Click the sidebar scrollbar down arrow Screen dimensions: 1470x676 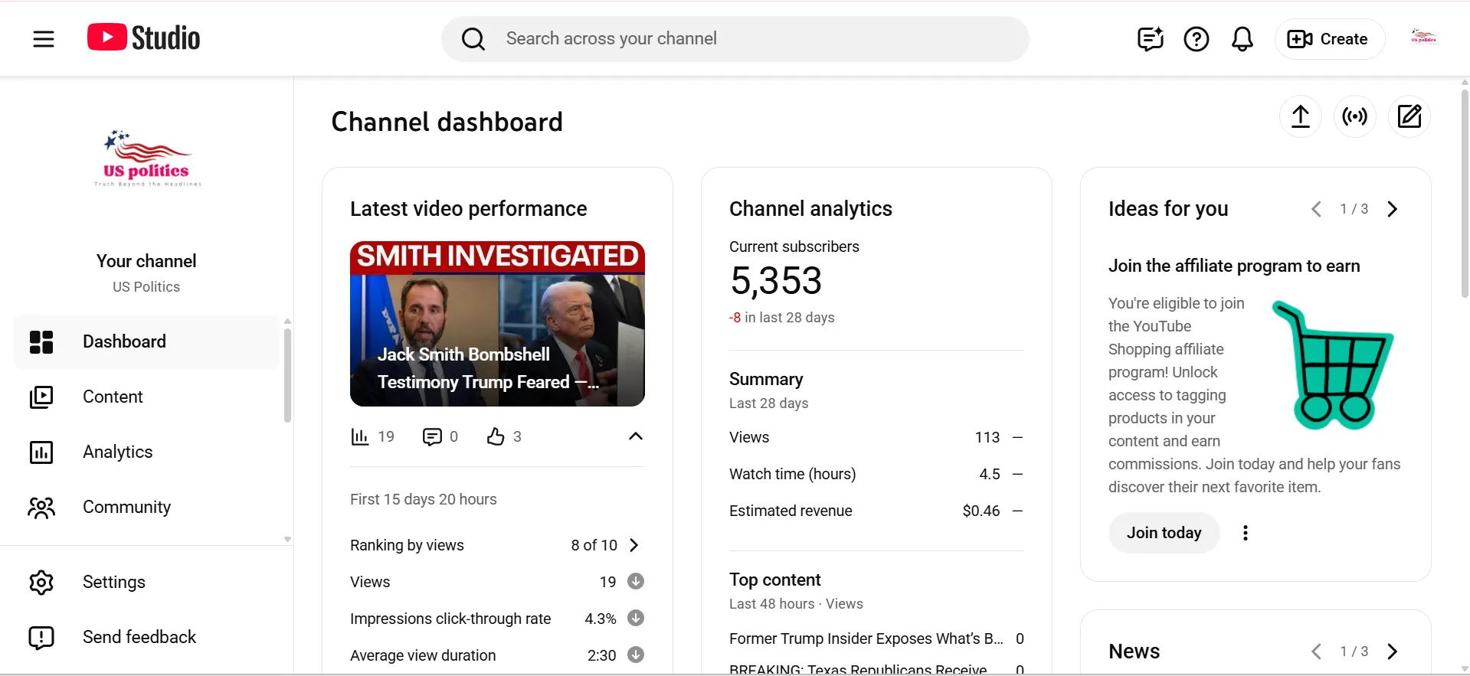pos(287,539)
